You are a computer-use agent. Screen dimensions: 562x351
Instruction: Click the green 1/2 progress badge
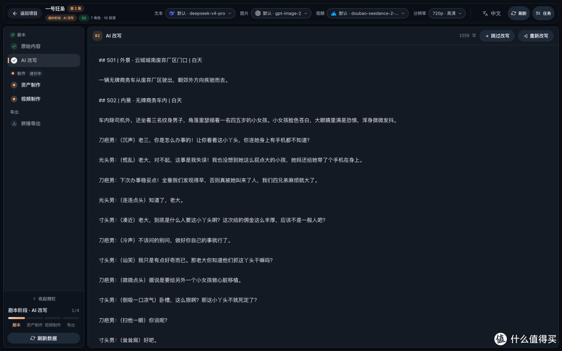point(83,18)
